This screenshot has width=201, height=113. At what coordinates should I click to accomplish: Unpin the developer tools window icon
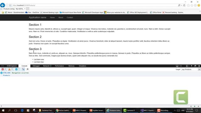tap(195, 66)
